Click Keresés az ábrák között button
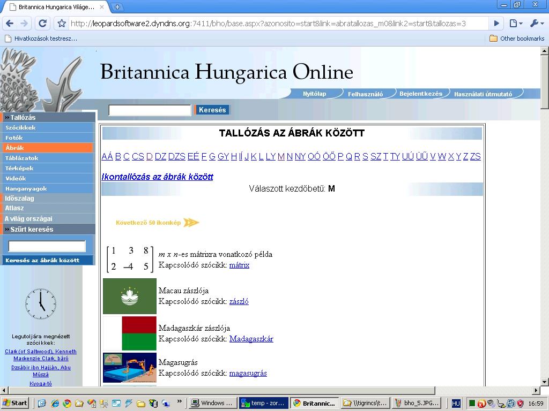The height and width of the screenshot is (411, 549). point(48,260)
